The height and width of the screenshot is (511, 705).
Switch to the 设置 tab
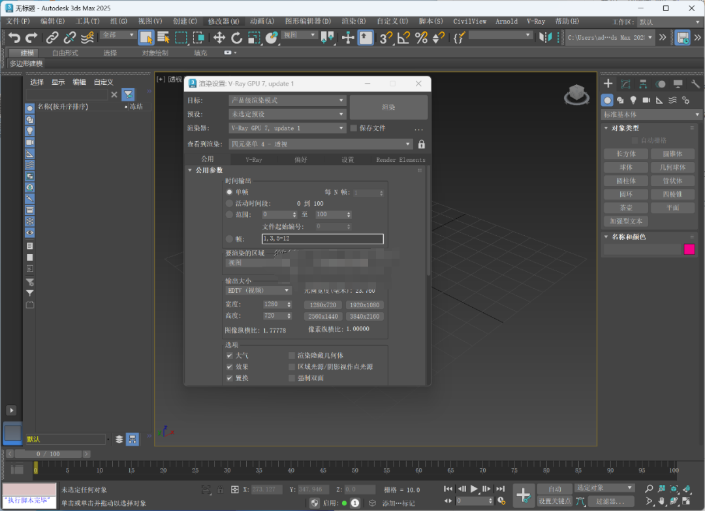(x=347, y=159)
